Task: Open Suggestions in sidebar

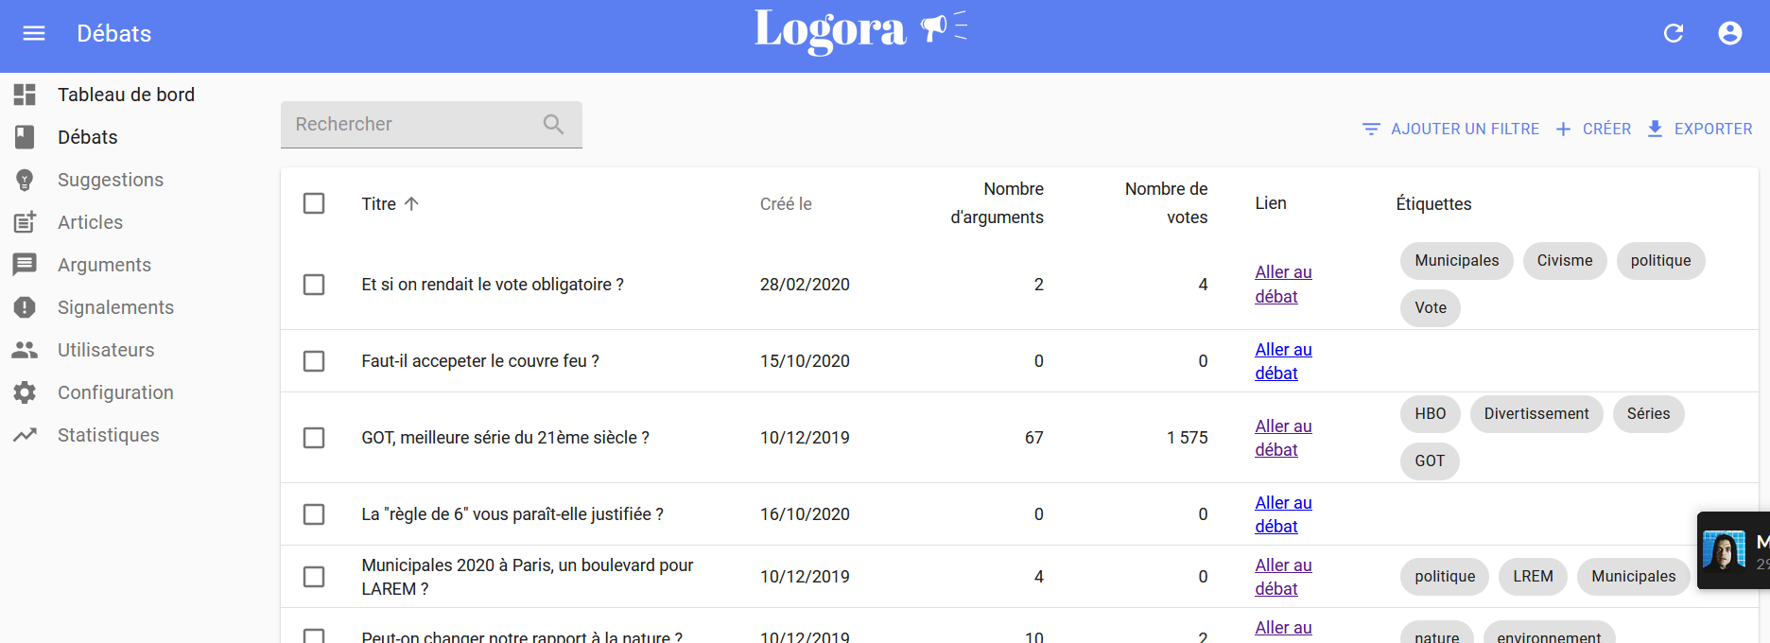Action: [x=111, y=180]
